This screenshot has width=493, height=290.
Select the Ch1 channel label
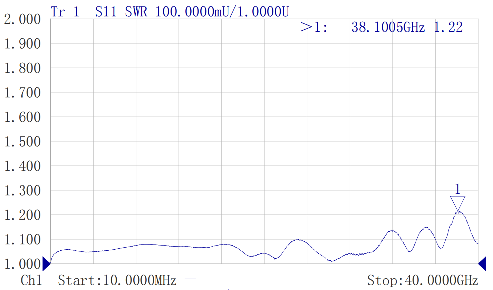click(x=31, y=280)
